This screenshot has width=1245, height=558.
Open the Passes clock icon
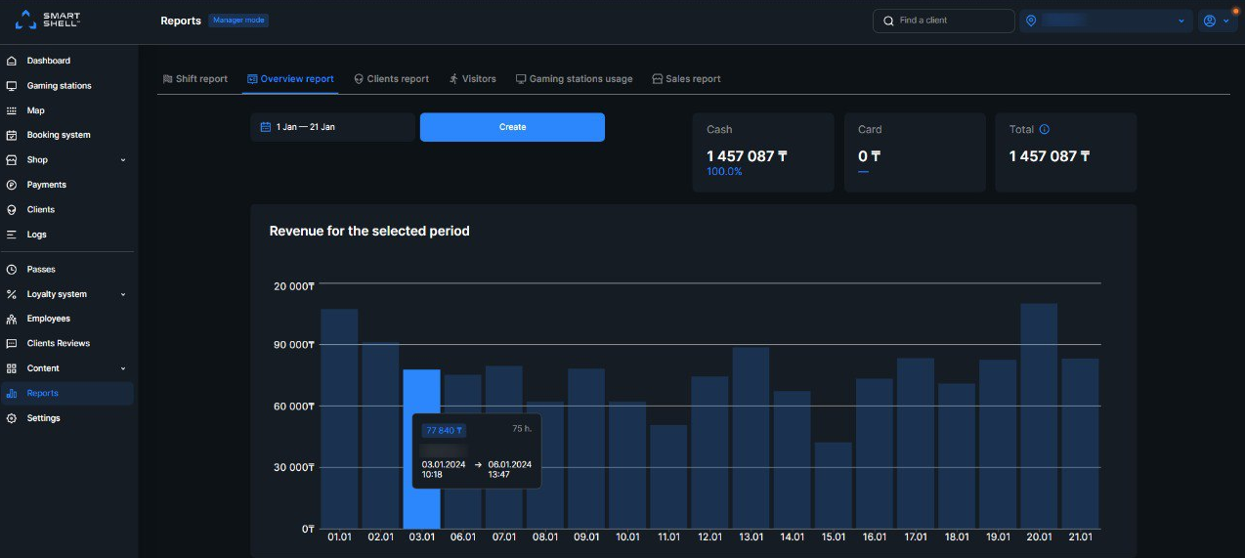click(12, 269)
